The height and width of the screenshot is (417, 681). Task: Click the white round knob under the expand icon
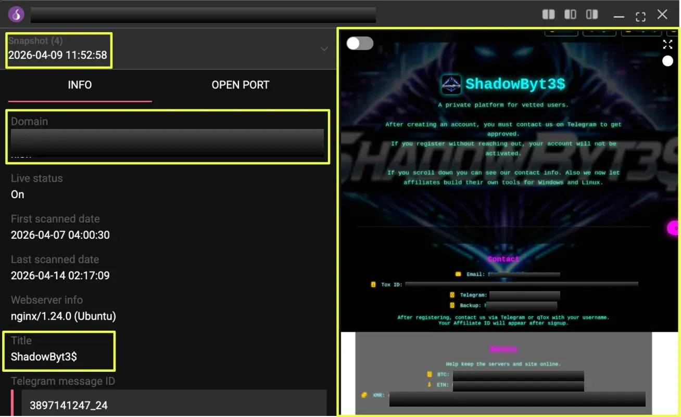(x=667, y=61)
